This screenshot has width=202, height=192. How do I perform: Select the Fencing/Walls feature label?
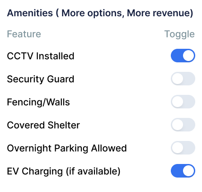click(x=38, y=102)
